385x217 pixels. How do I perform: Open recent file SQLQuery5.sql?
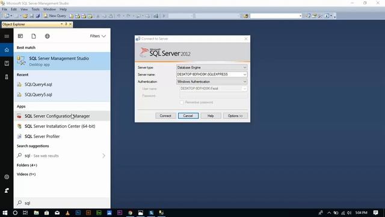click(x=62, y=95)
